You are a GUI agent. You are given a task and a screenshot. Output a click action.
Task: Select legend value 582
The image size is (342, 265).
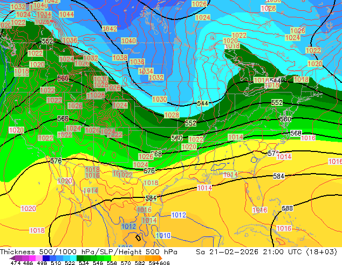point(140,263)
